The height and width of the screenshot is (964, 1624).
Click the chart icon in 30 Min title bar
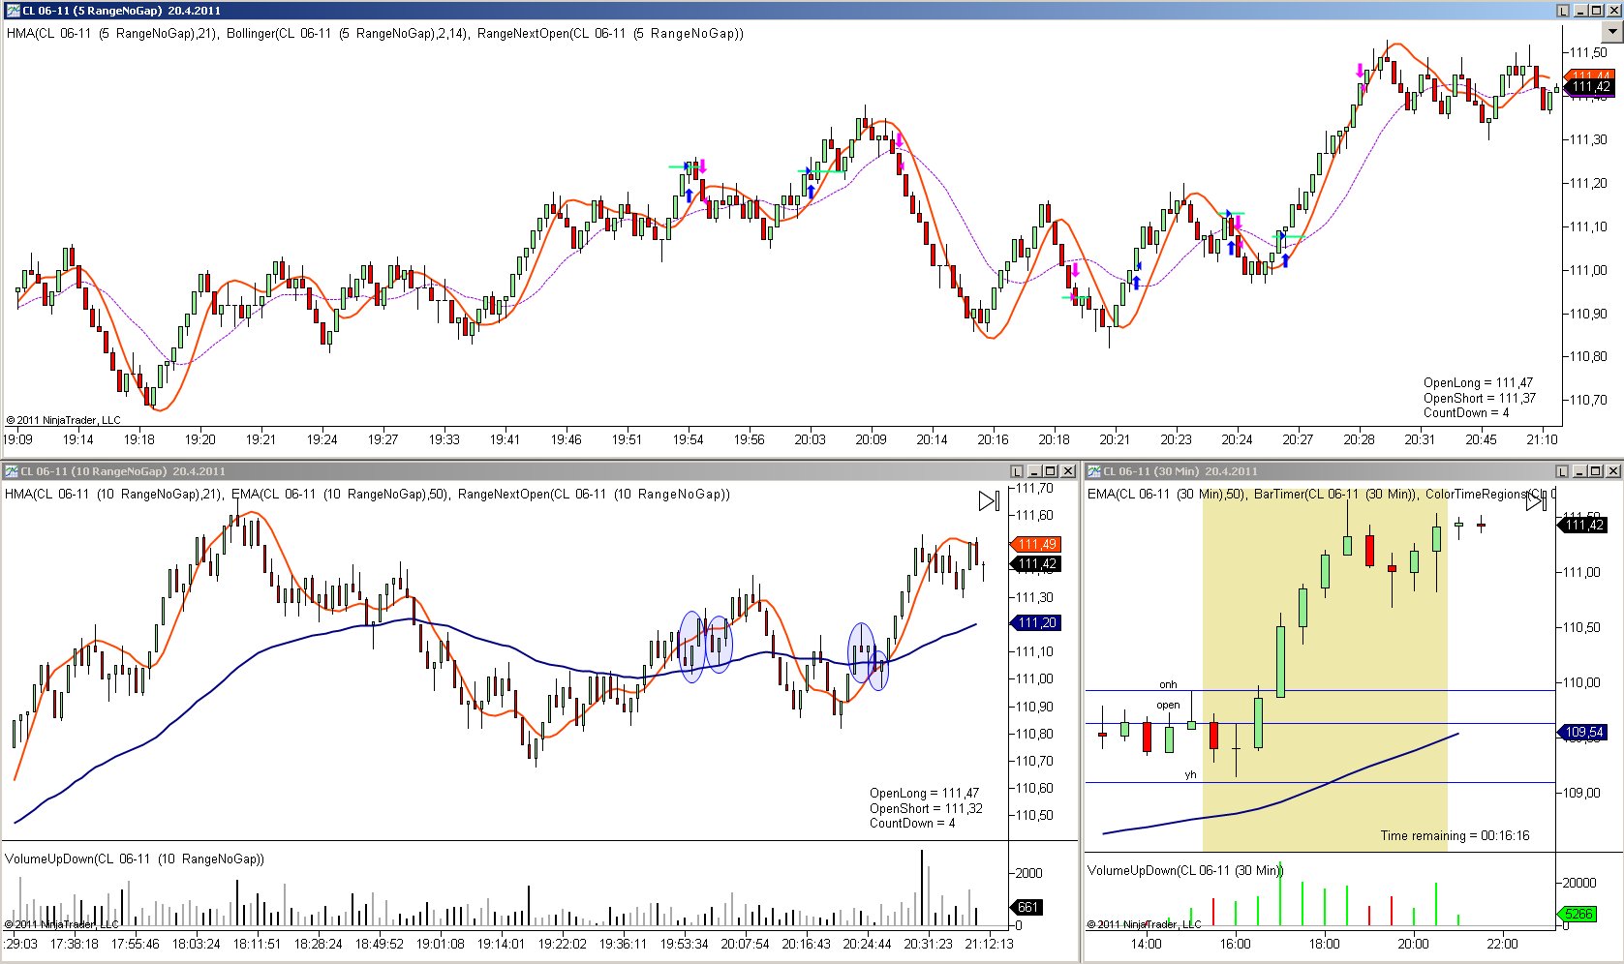click(x=1094, y=471)
